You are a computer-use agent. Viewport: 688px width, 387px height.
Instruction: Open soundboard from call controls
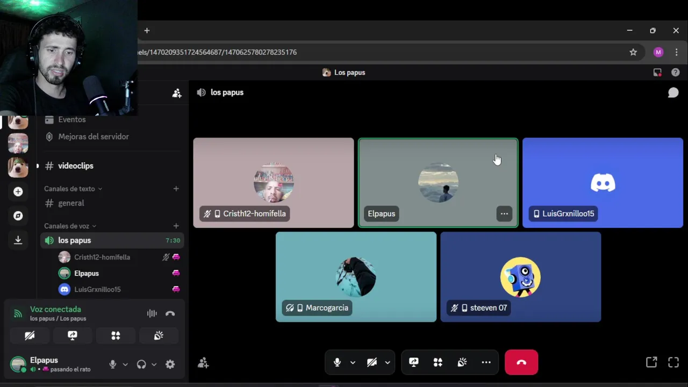pyautogui.click(x=462, y=362)
